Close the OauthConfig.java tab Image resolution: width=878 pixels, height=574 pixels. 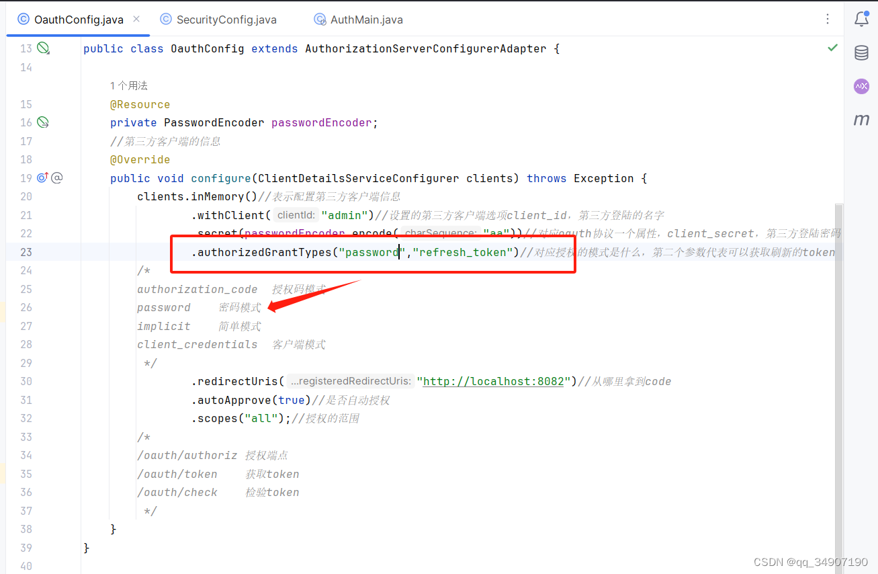tap(136, 19)
